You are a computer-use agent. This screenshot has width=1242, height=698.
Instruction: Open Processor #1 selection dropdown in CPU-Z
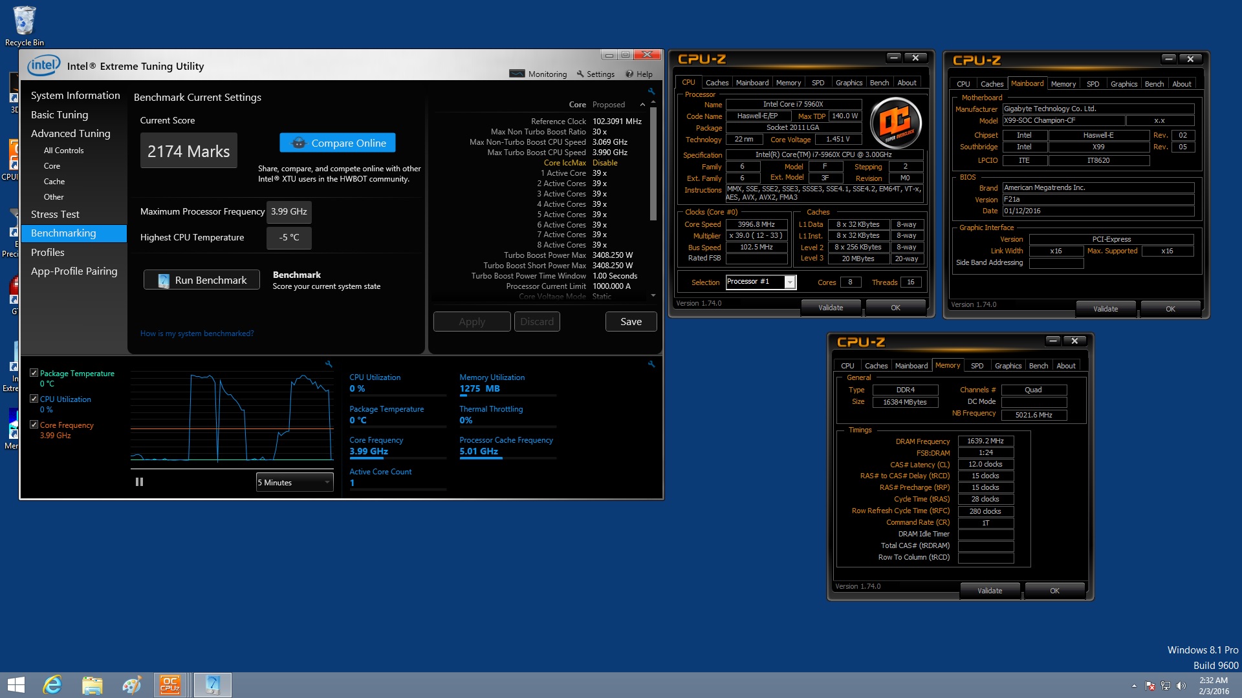pos(761,282)
